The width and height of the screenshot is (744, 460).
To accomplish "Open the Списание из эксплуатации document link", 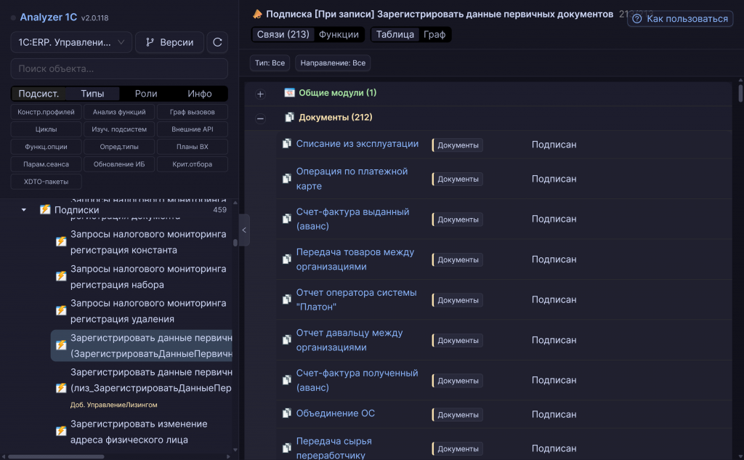I will [x=357, y=144].
